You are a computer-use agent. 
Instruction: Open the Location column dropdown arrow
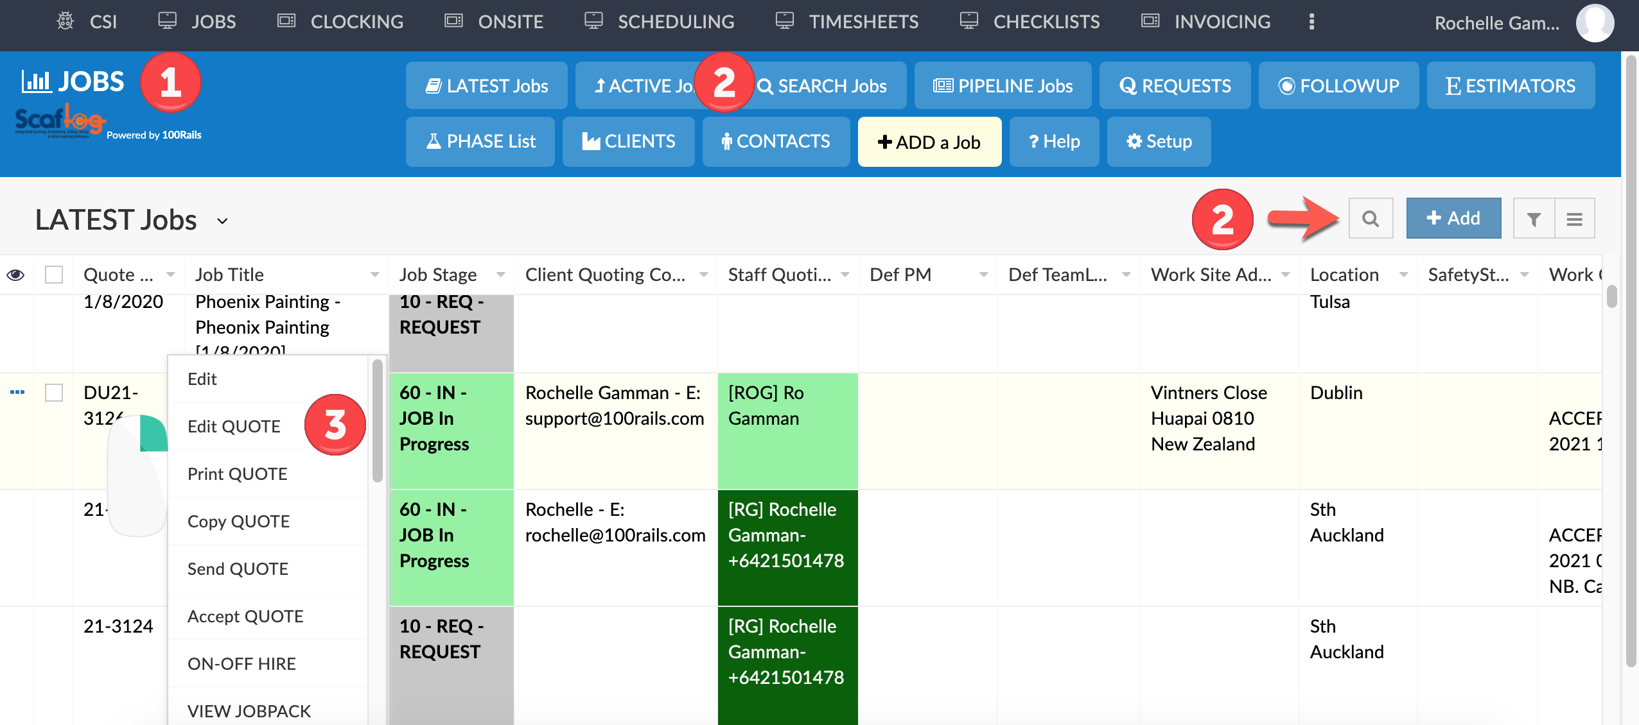[1404, 275]
